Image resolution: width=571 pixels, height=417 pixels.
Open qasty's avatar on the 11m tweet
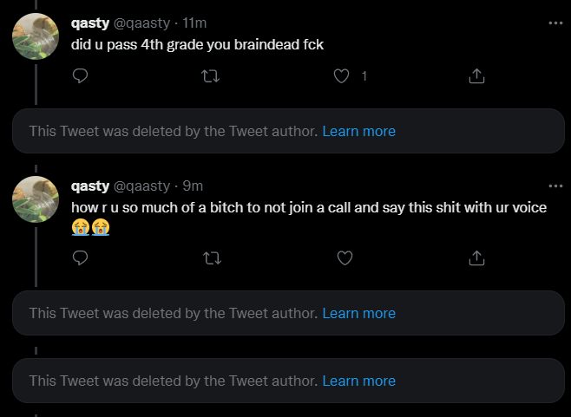(x=35, y=36)
